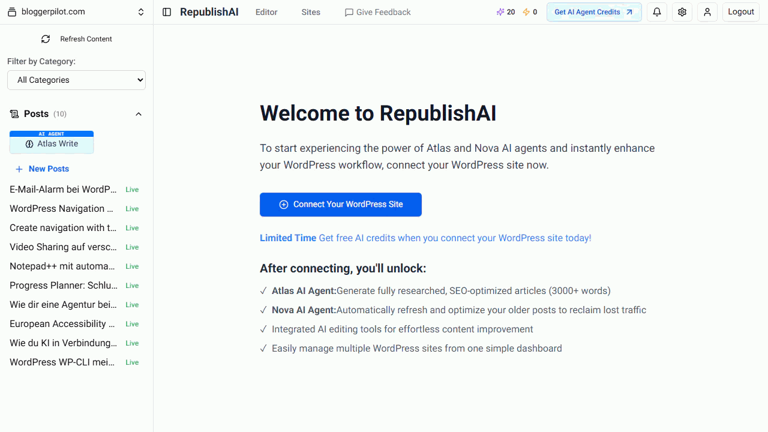Viewport: 768px width, 432px height.
Task: Open the bloggerpilot.com site switcher
Action: tap(76, 12)
